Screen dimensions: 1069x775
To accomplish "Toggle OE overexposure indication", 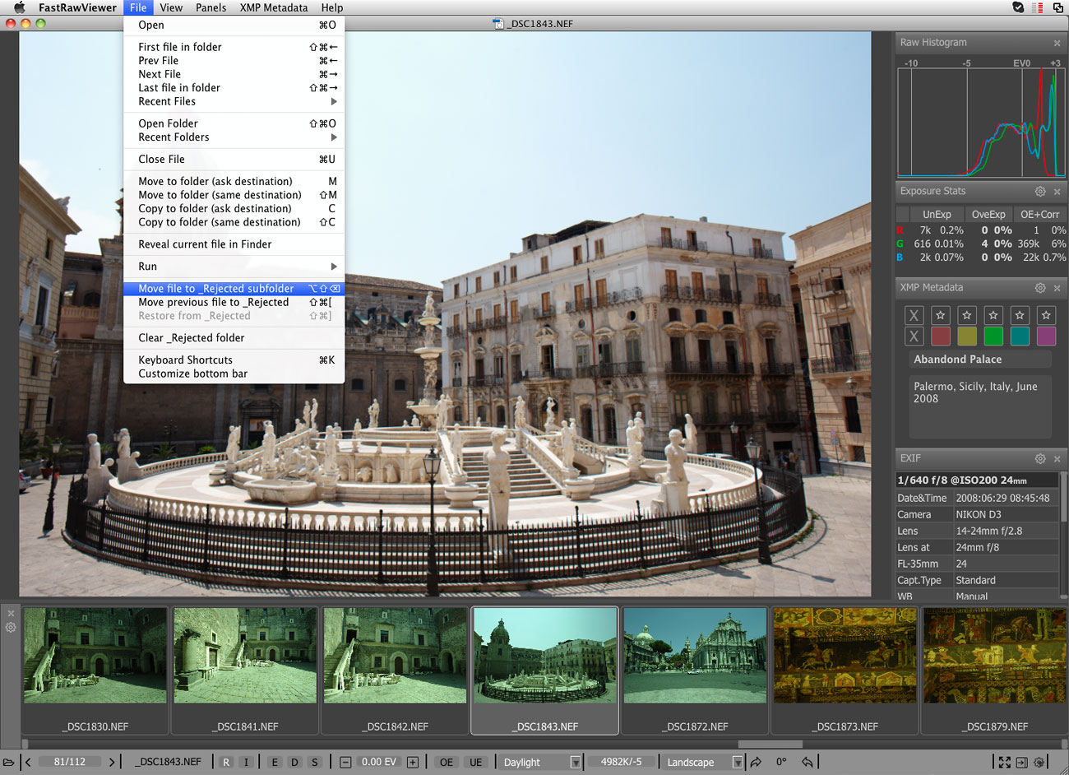I will tap(446, 762).
